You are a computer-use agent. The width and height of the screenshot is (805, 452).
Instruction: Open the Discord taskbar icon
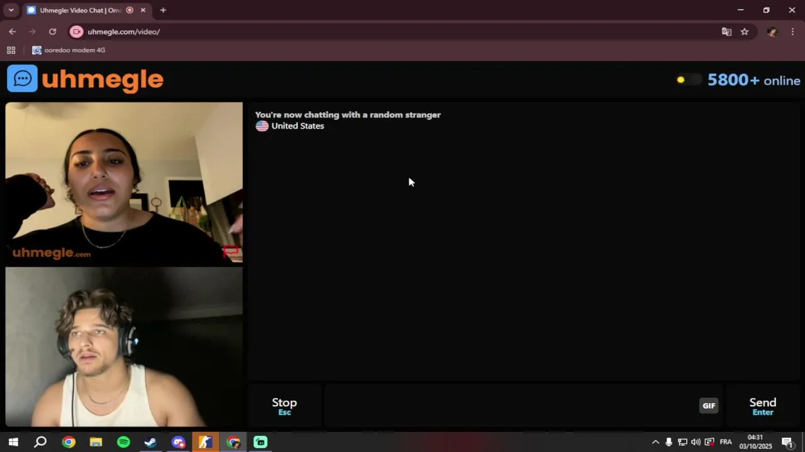tap(178, 442)
